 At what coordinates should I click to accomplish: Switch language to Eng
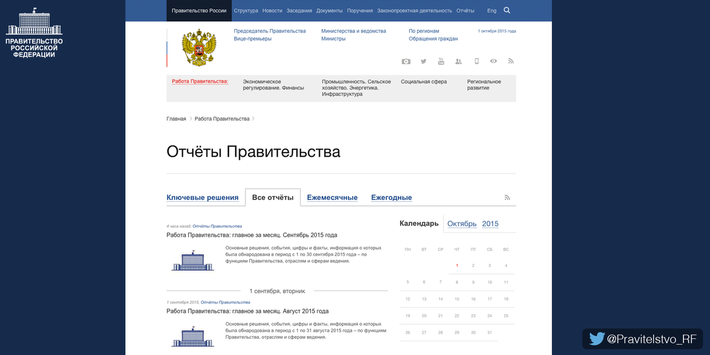[x=492, y=11]
